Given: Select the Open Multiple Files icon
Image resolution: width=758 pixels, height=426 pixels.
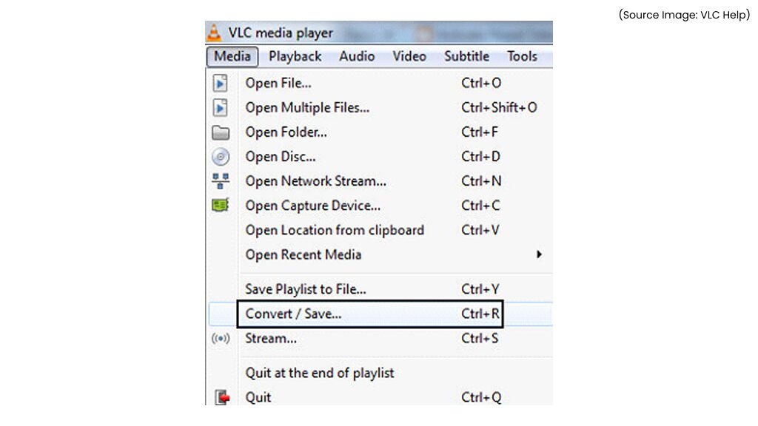Looking at the screenshot, I should click(221, 107).
